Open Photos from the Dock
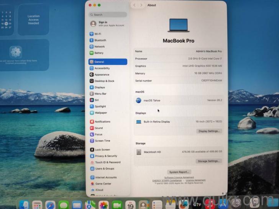 (x=103, y=205)
